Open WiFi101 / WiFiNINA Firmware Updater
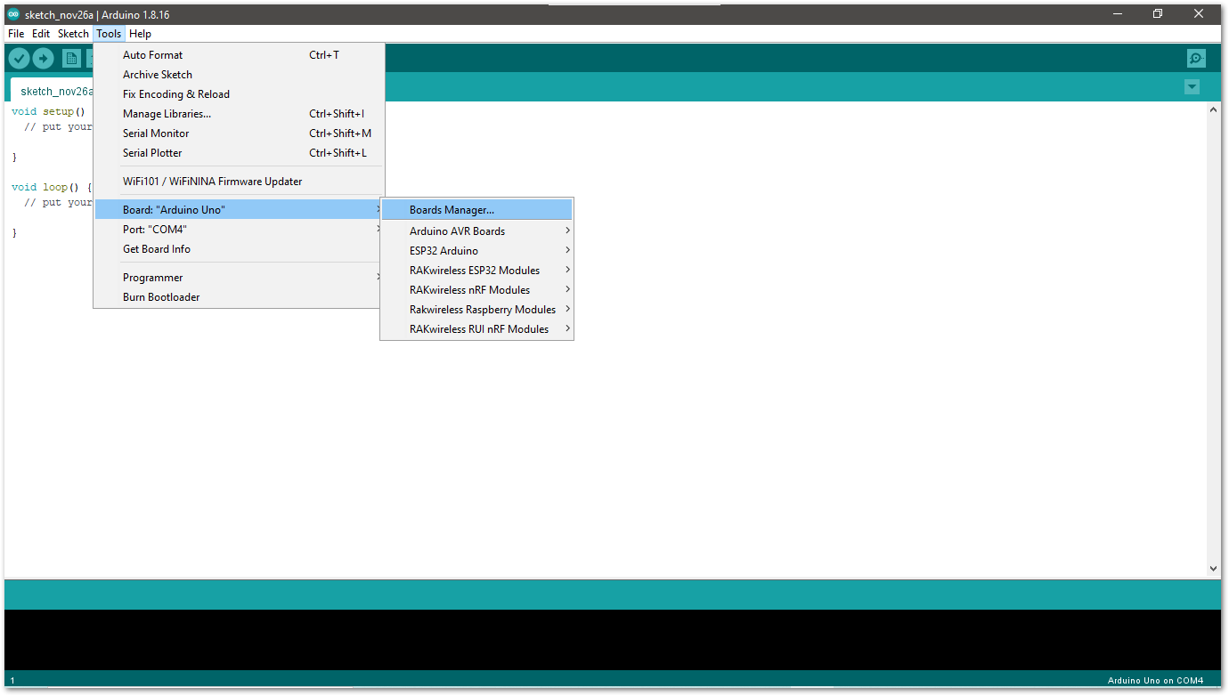 (239, 182)
